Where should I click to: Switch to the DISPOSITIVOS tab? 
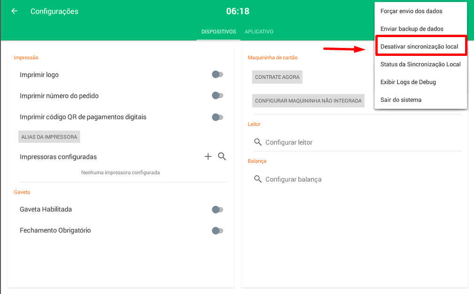(x=218, y=32)
